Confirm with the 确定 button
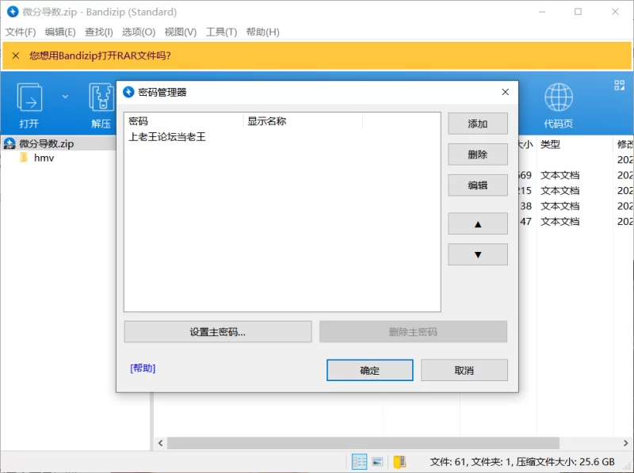This screenshot has height=473, width=634. coord(369,370)
